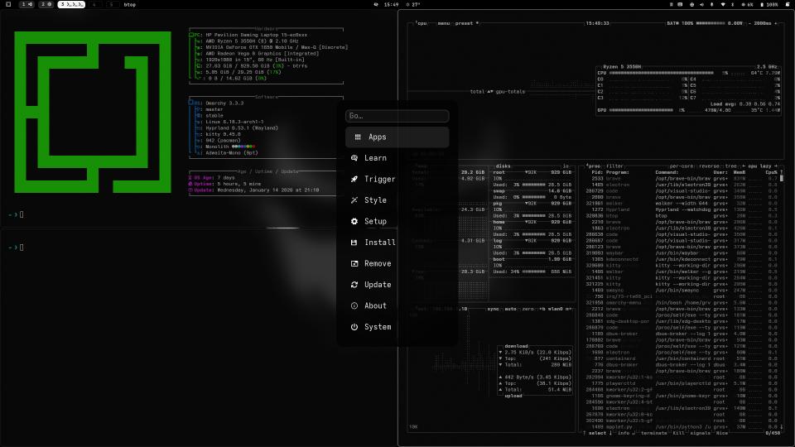Click the power icon beside System
795x447 pixels.
(354, 327)
